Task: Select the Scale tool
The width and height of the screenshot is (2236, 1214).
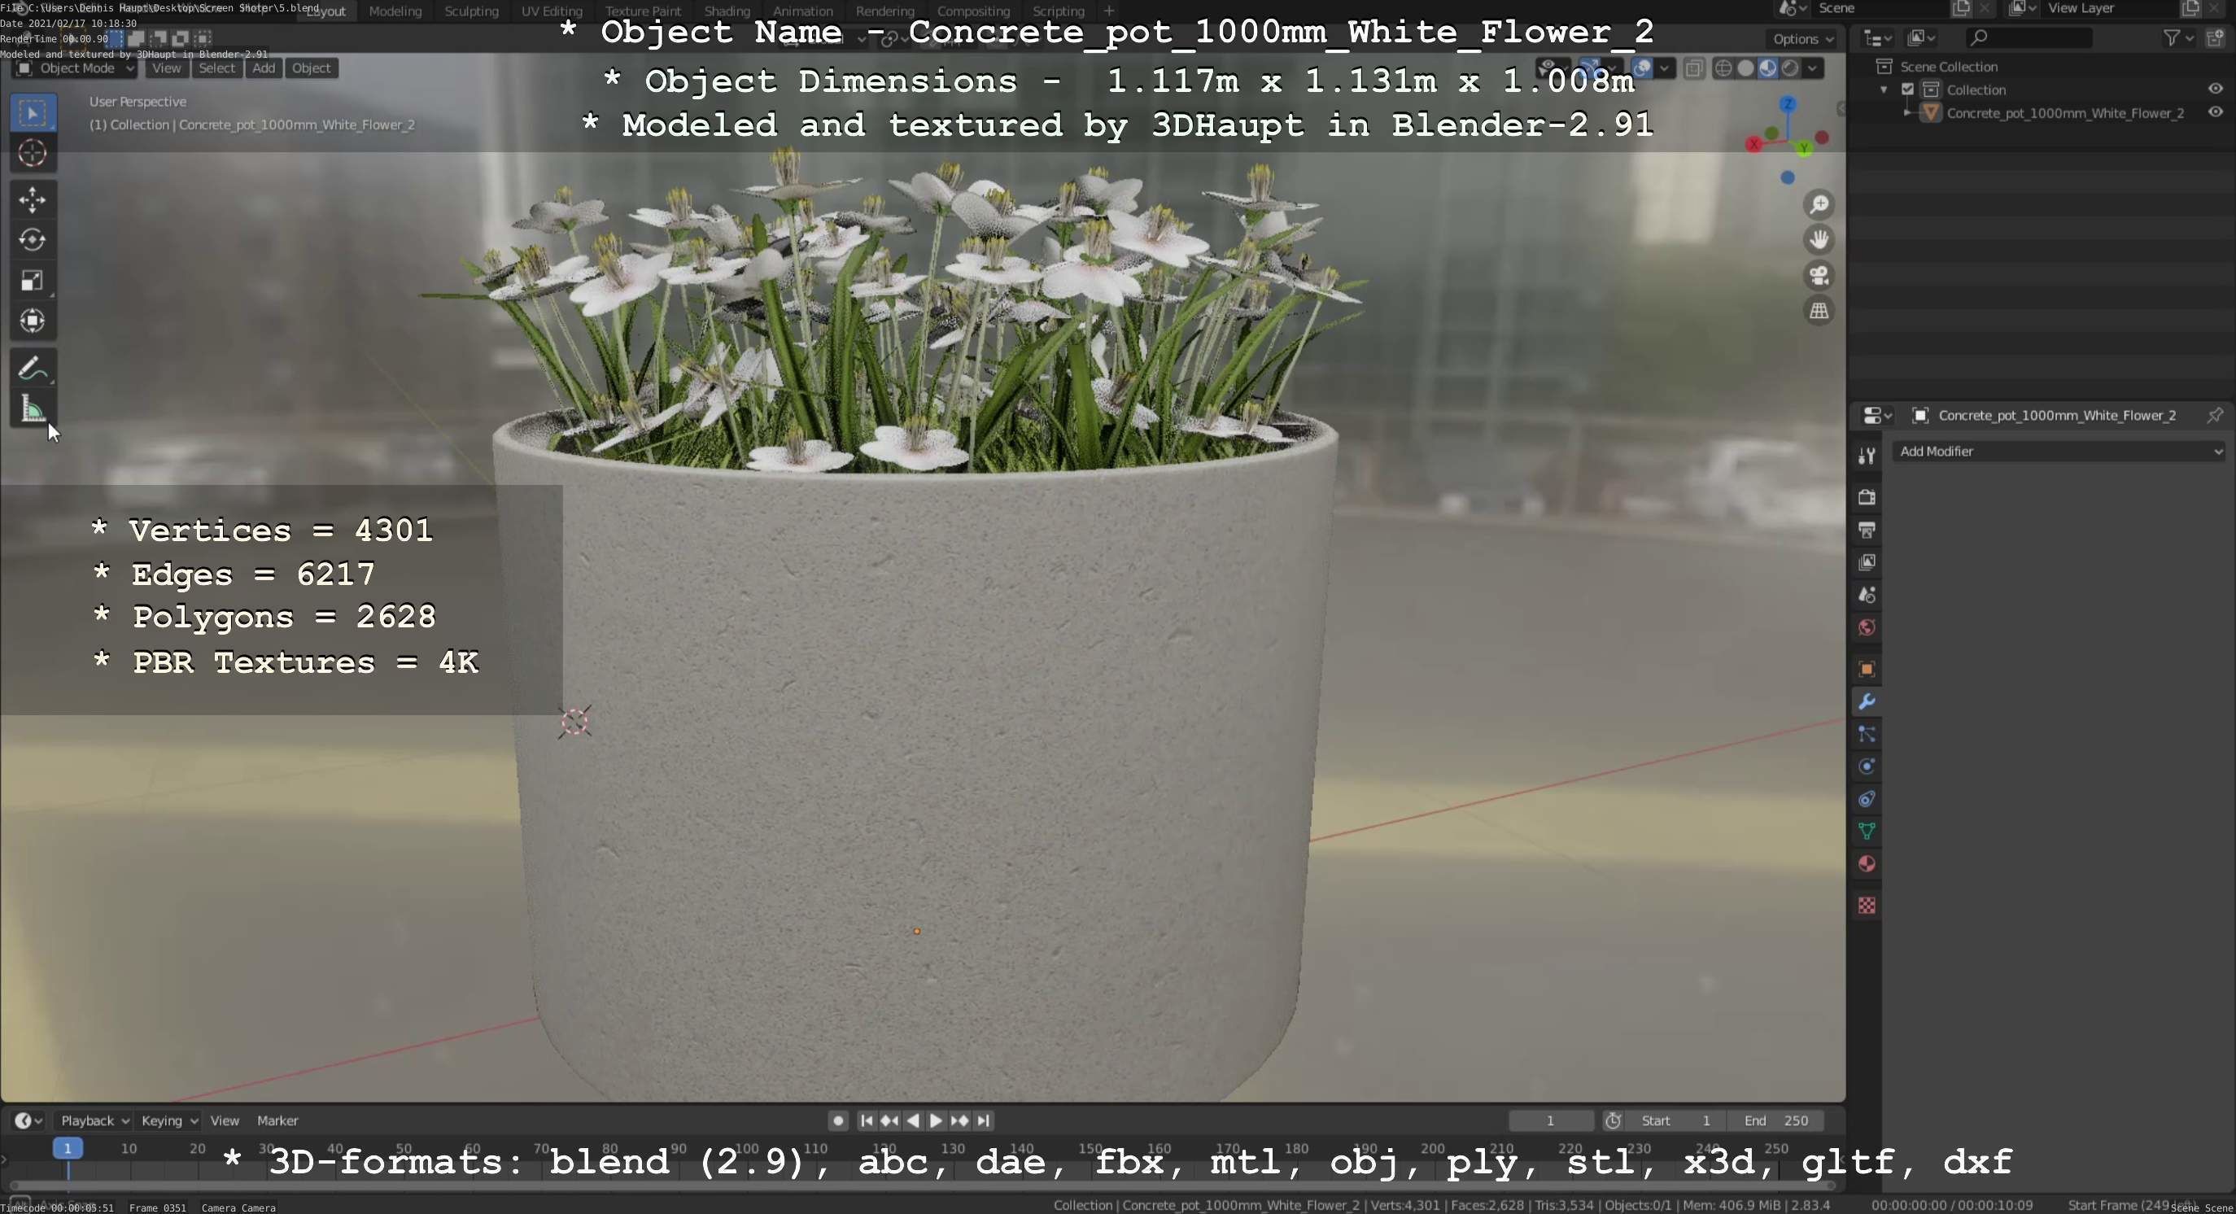Action: click(x=33, y=280)
